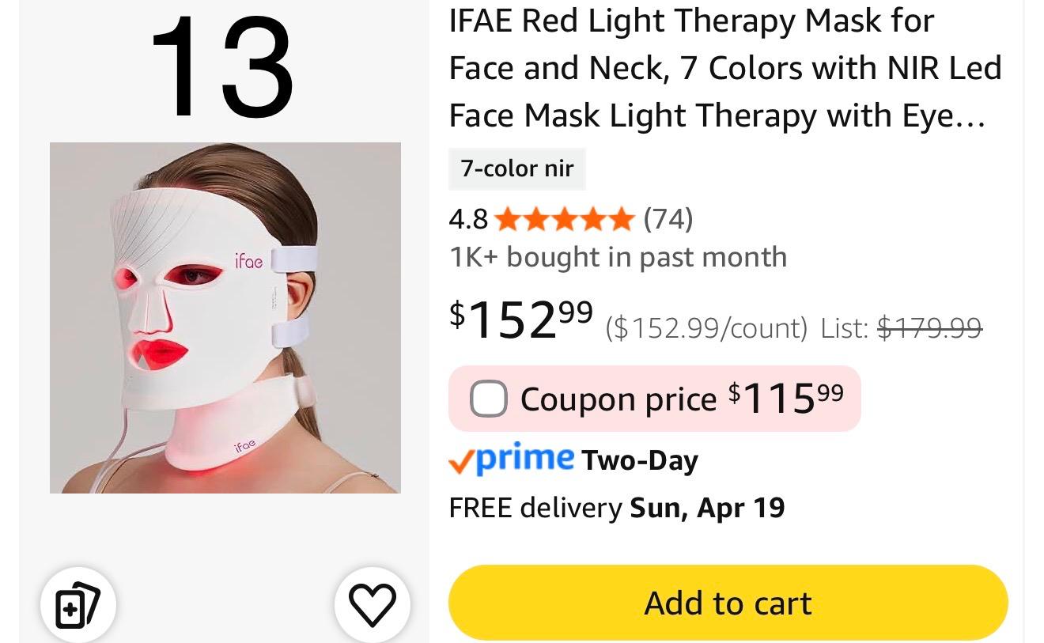Image resolution: width=1044 pixels, height=643 pixels.
Task: Click the $152.99/count unit price
Action: (706, 327)
